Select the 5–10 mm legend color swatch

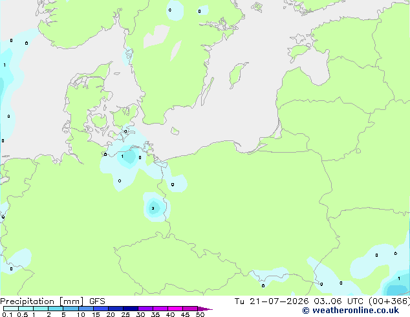coord(70,309)
